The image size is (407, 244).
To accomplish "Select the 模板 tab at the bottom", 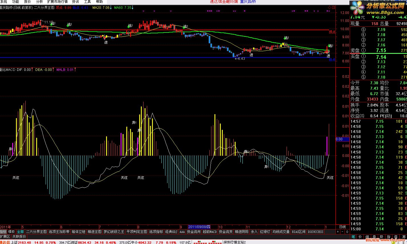I will tap(11, 232).
